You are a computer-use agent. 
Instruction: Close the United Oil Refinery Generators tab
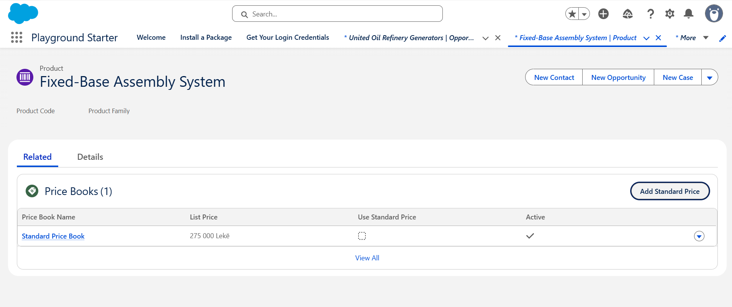pyautogui.click(x=498, y=38)
